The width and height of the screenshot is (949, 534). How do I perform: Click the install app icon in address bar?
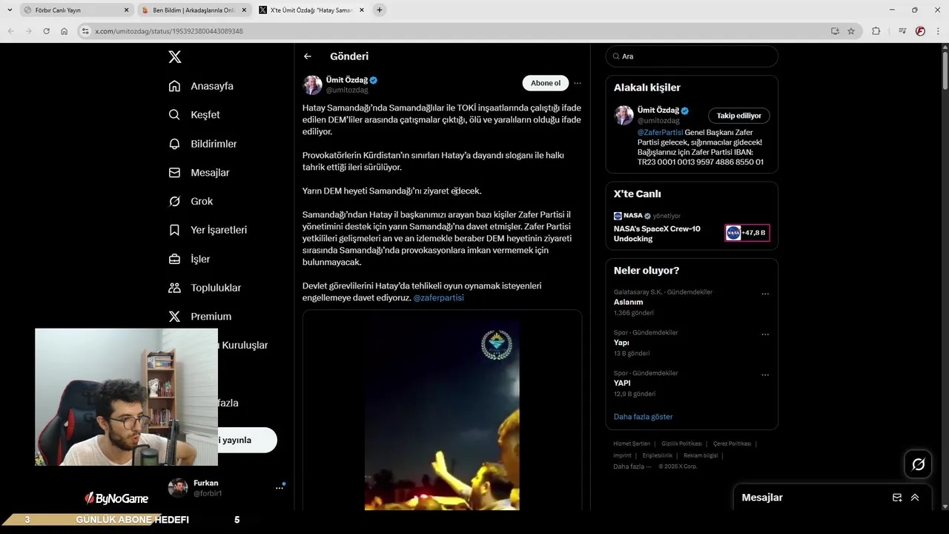pos(835,31)
